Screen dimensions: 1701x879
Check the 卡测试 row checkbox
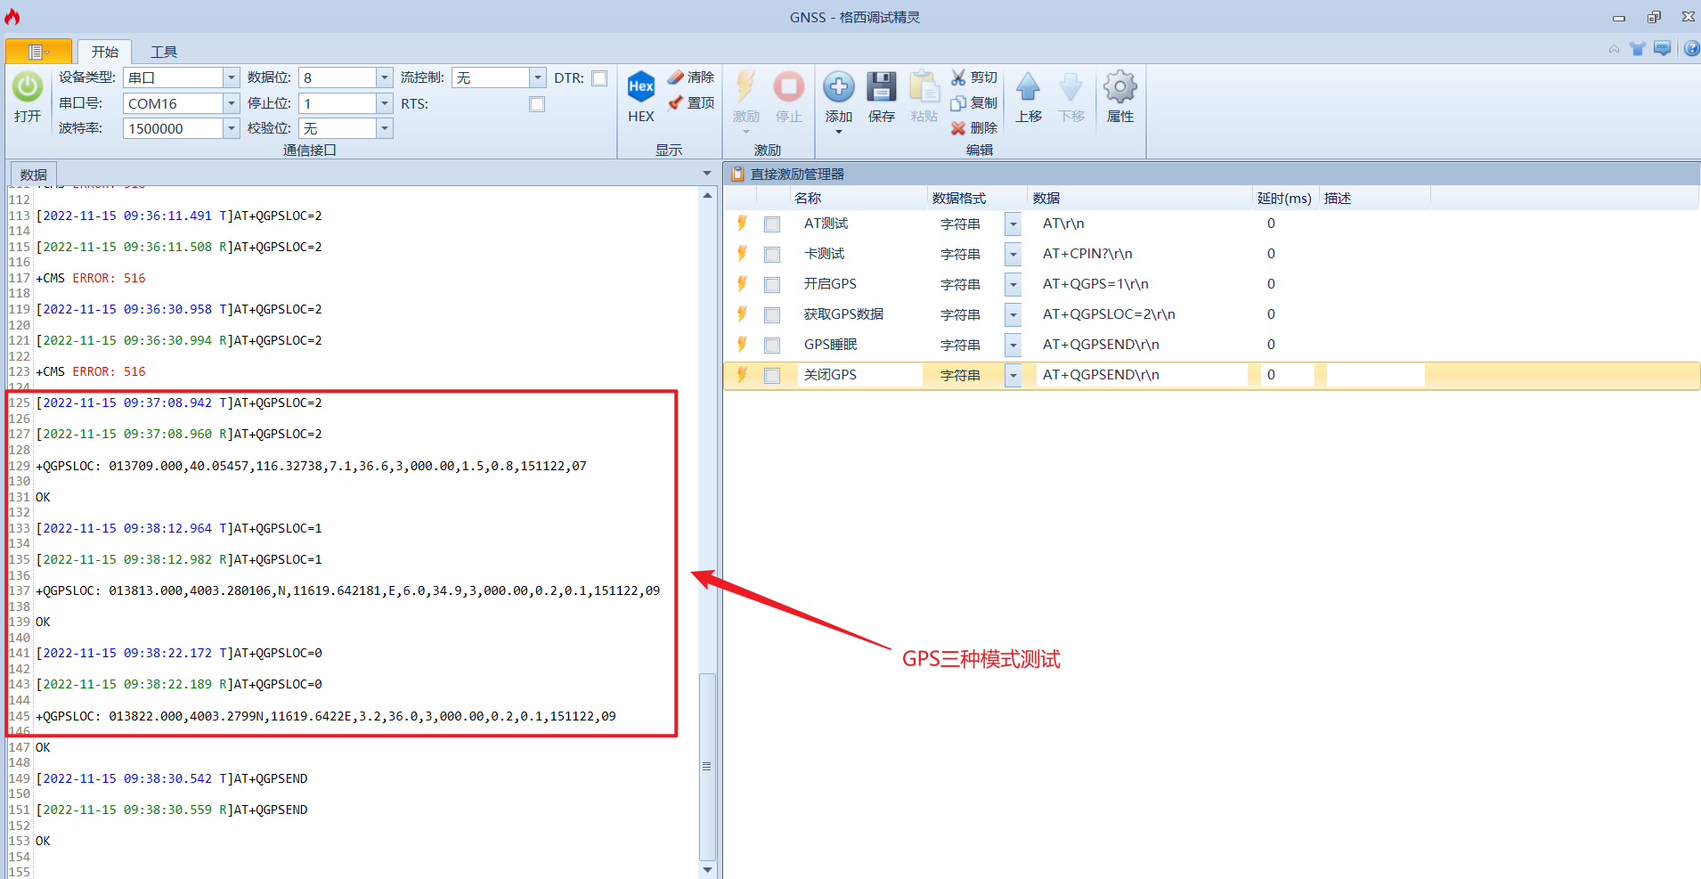772,255
